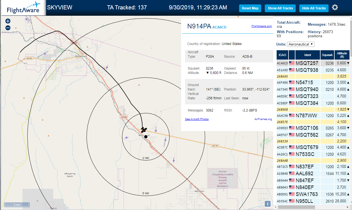Open settings with the gear icon
Screen dimensions: 352x210
(x=335, y=7)
